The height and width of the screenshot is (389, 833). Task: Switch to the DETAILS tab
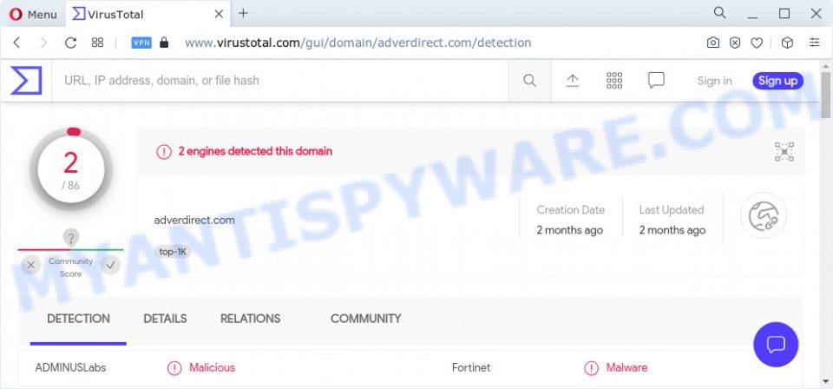(x=165, y=319)
